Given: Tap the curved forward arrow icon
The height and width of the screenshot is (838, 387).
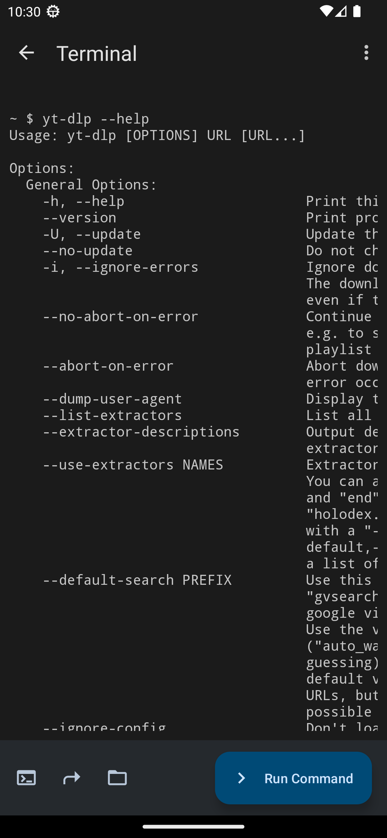Looking at the screenshot, I should [72, 778].
